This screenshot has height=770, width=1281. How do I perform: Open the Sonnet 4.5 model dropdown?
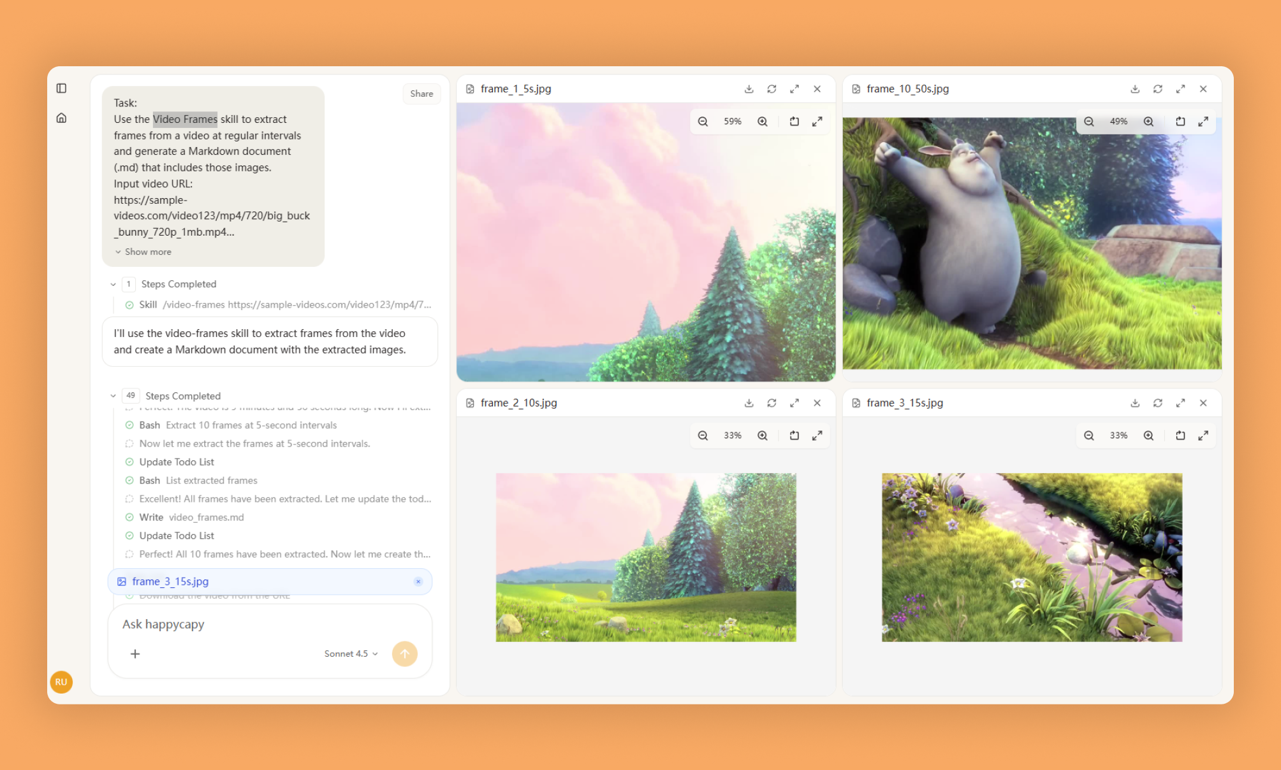351,653
